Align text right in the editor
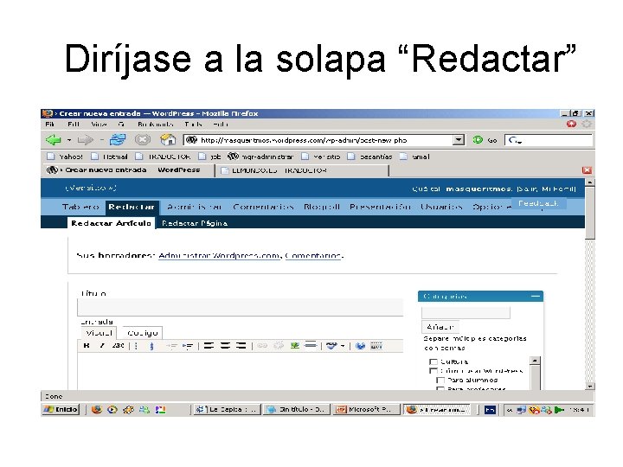This screenshot has width=623, height=467. tap(241, 346)
